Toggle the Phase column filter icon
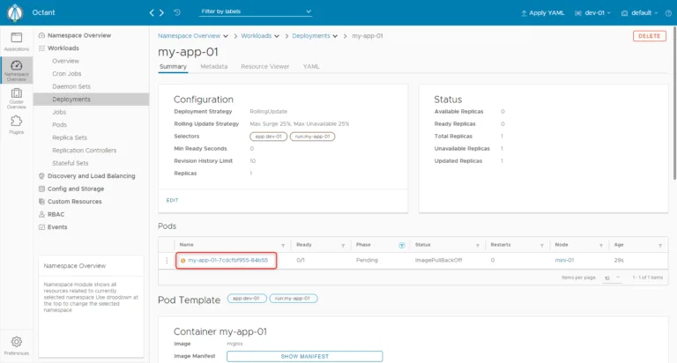 coord(402,245)
